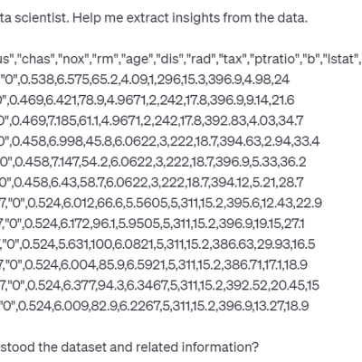Click the data row ending in 13.27,18.9
The height and width of the screenshot is (362, 362).
click(x=155, y=306)
